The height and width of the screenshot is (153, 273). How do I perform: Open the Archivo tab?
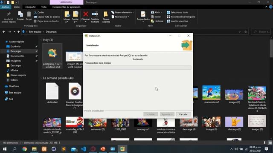point(6,7)
